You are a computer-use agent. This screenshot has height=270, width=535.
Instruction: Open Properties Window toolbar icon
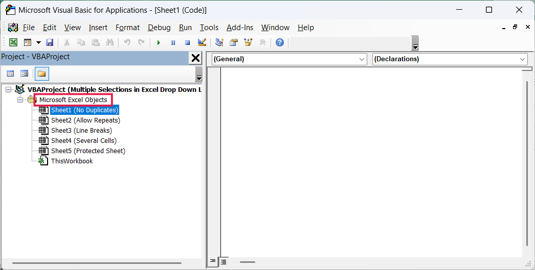click(x=234, y=42)
